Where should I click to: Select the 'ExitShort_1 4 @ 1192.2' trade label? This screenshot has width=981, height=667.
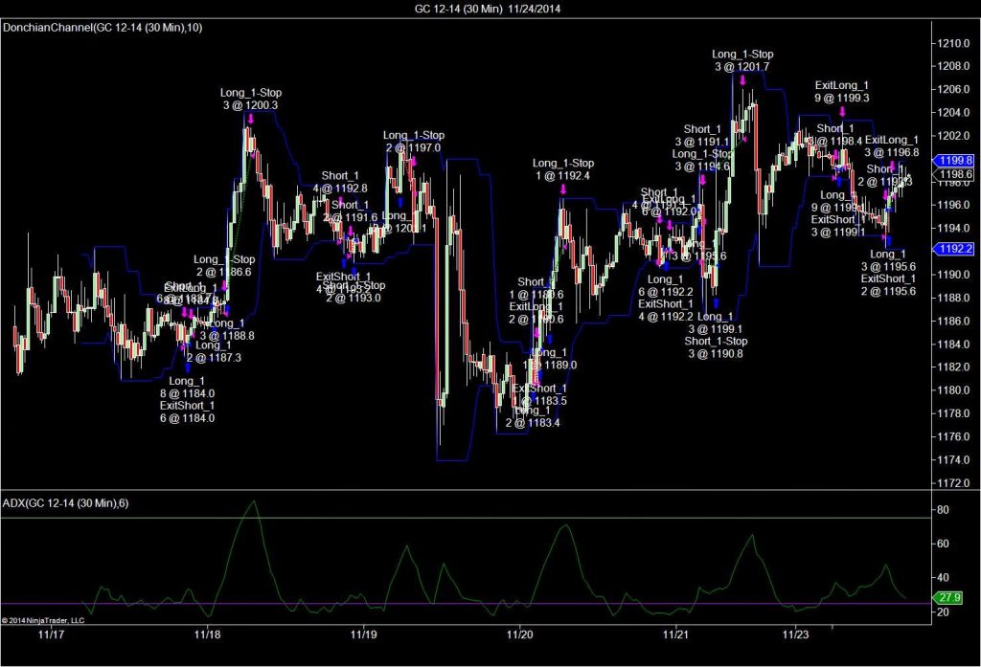point(666,310)
